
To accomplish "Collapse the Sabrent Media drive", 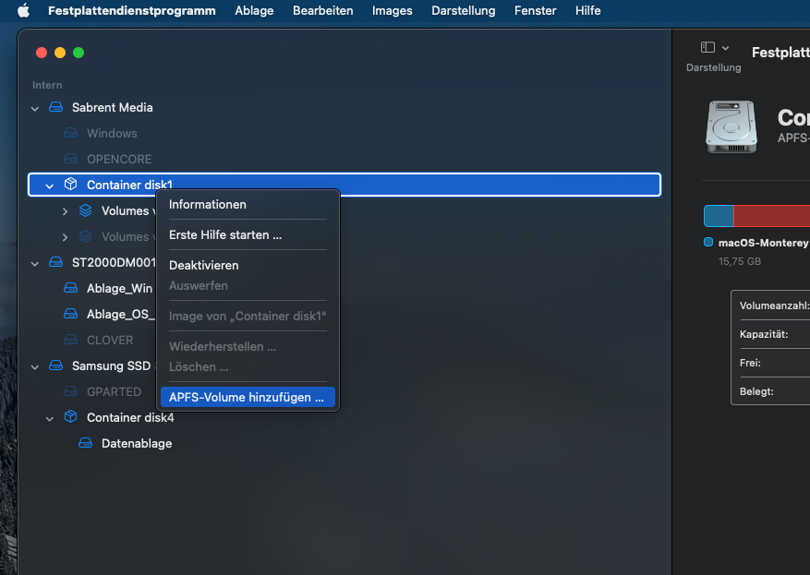I will click(x=34, y=108).
